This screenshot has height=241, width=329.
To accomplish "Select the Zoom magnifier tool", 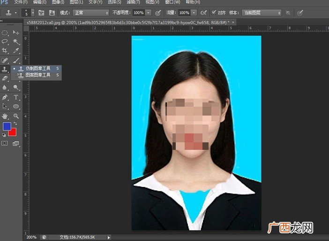I will [16, 116].
